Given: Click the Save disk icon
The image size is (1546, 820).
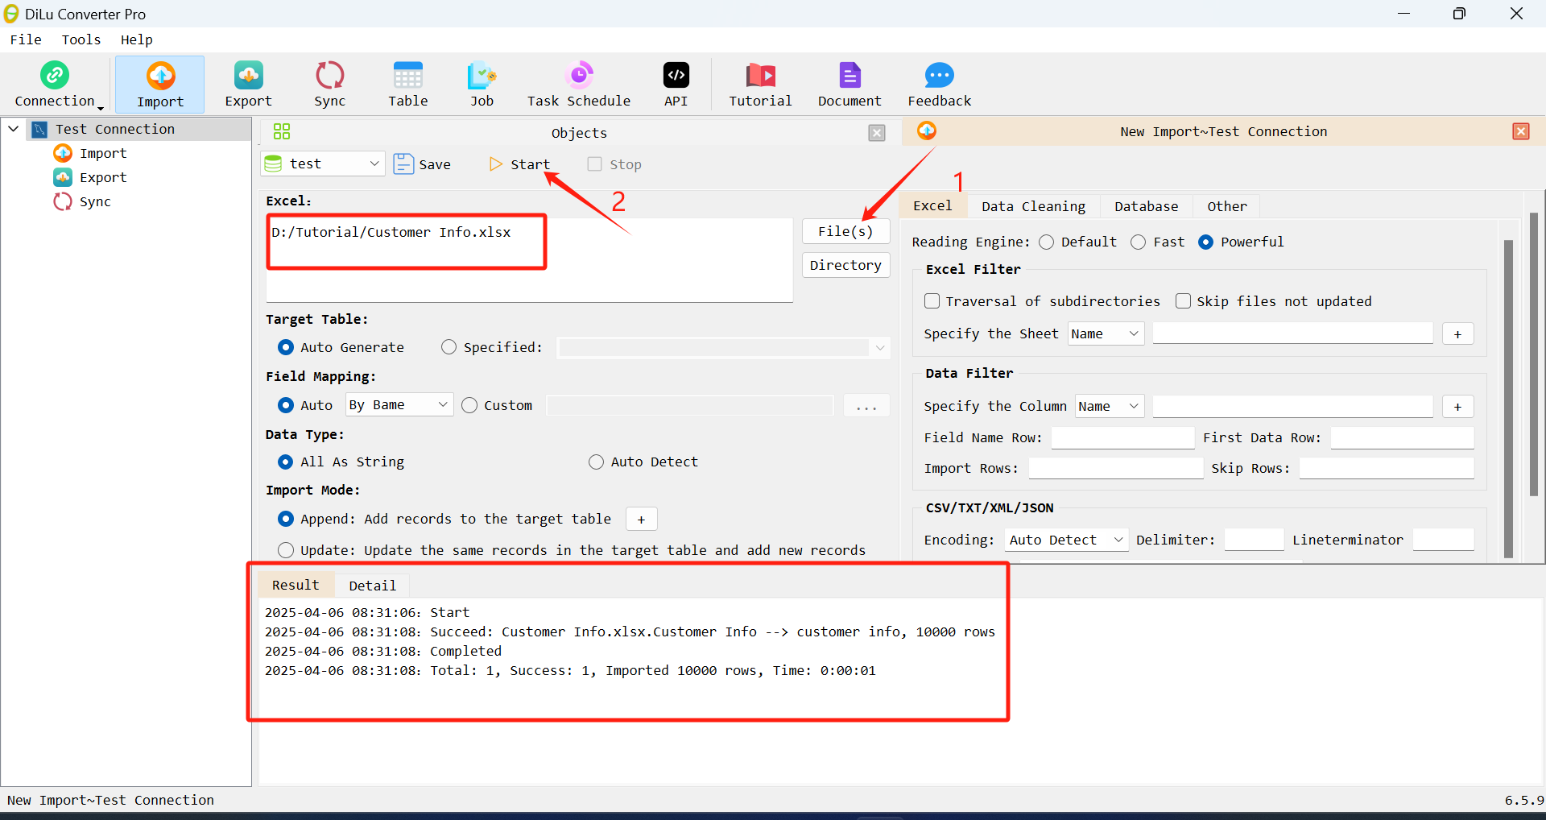Looking at the screenshot, I should 403,164.
